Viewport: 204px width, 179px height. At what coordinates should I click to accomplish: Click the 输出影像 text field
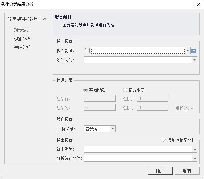pos(138,149)
